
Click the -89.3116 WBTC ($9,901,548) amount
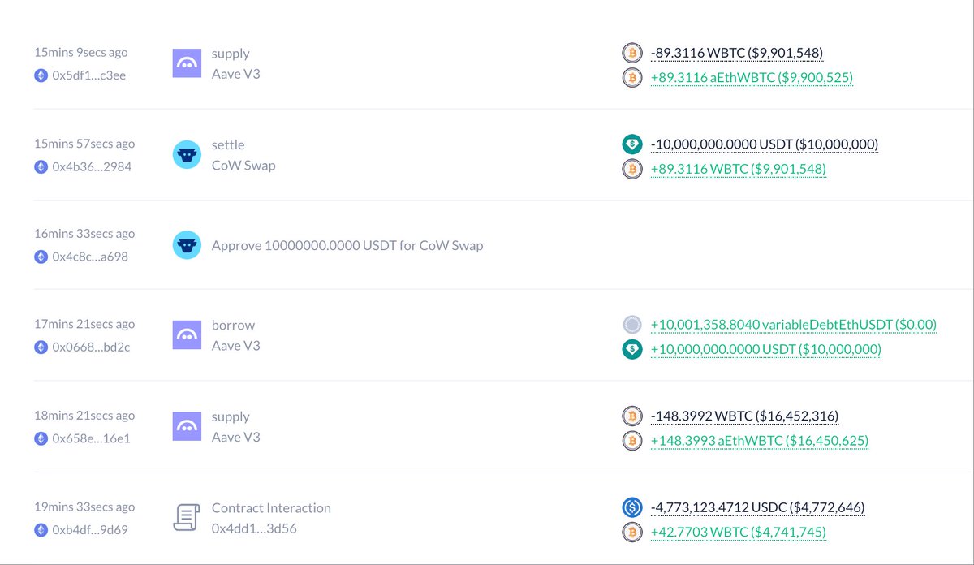[x=737, y=53]
